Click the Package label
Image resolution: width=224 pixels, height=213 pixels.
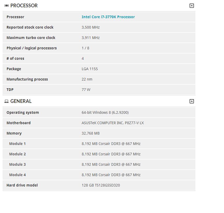tap(14, 69)
